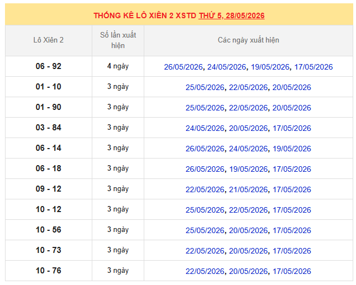Open 20/05/2026 in the 10 - 73 row

tap(248, 251)
